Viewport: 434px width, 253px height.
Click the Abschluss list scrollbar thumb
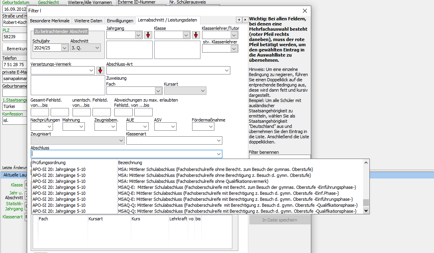tap(366, 203)
